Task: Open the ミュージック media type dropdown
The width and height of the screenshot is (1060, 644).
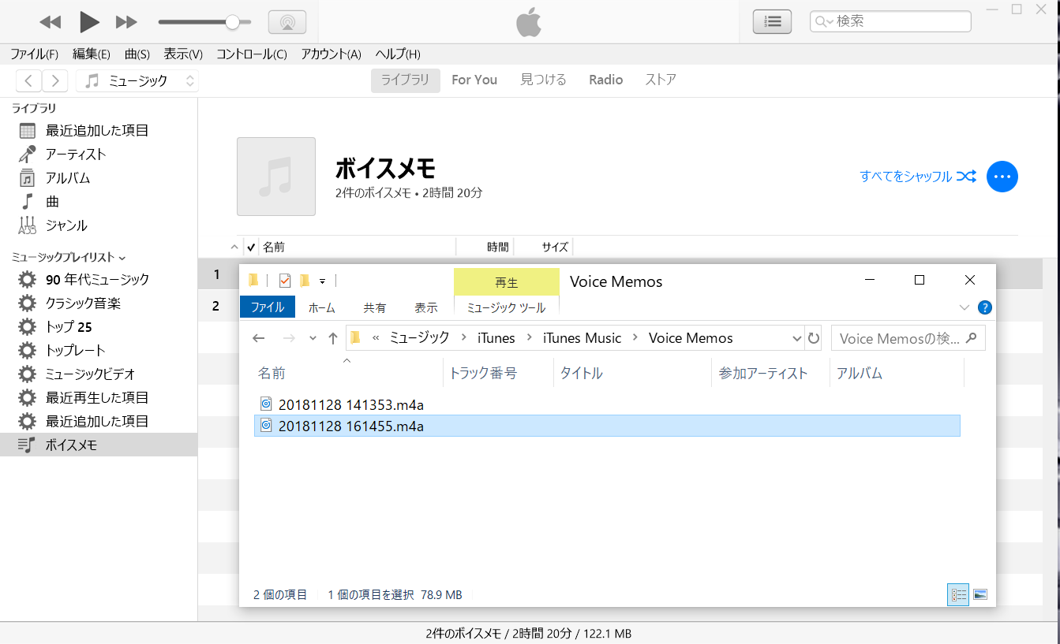Action: coord(137,80)
